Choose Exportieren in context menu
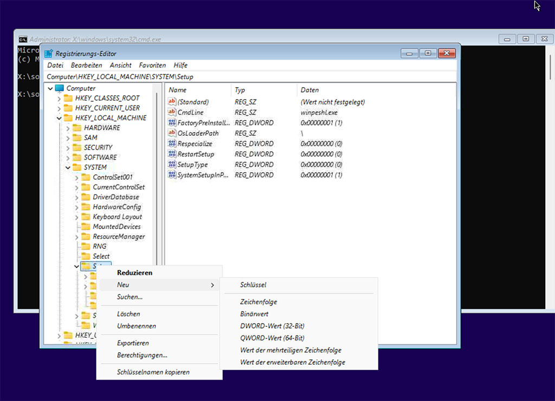The height and width of the screenshot is (401, 555). click(159, 343)
